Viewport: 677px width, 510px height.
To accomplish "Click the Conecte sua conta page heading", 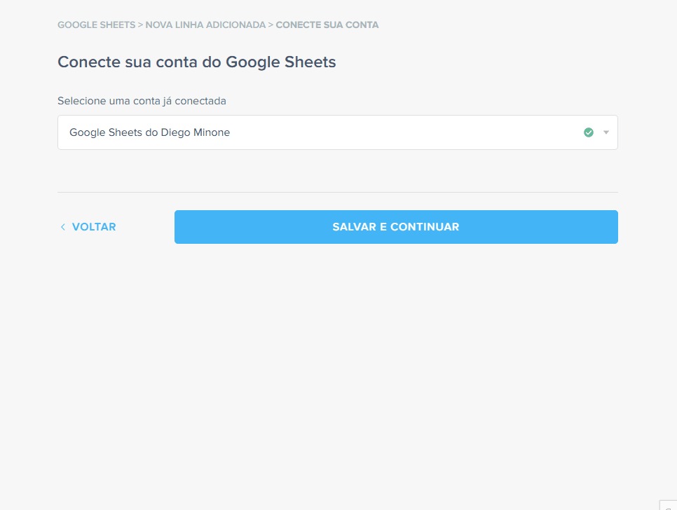I will coord(196,62).
